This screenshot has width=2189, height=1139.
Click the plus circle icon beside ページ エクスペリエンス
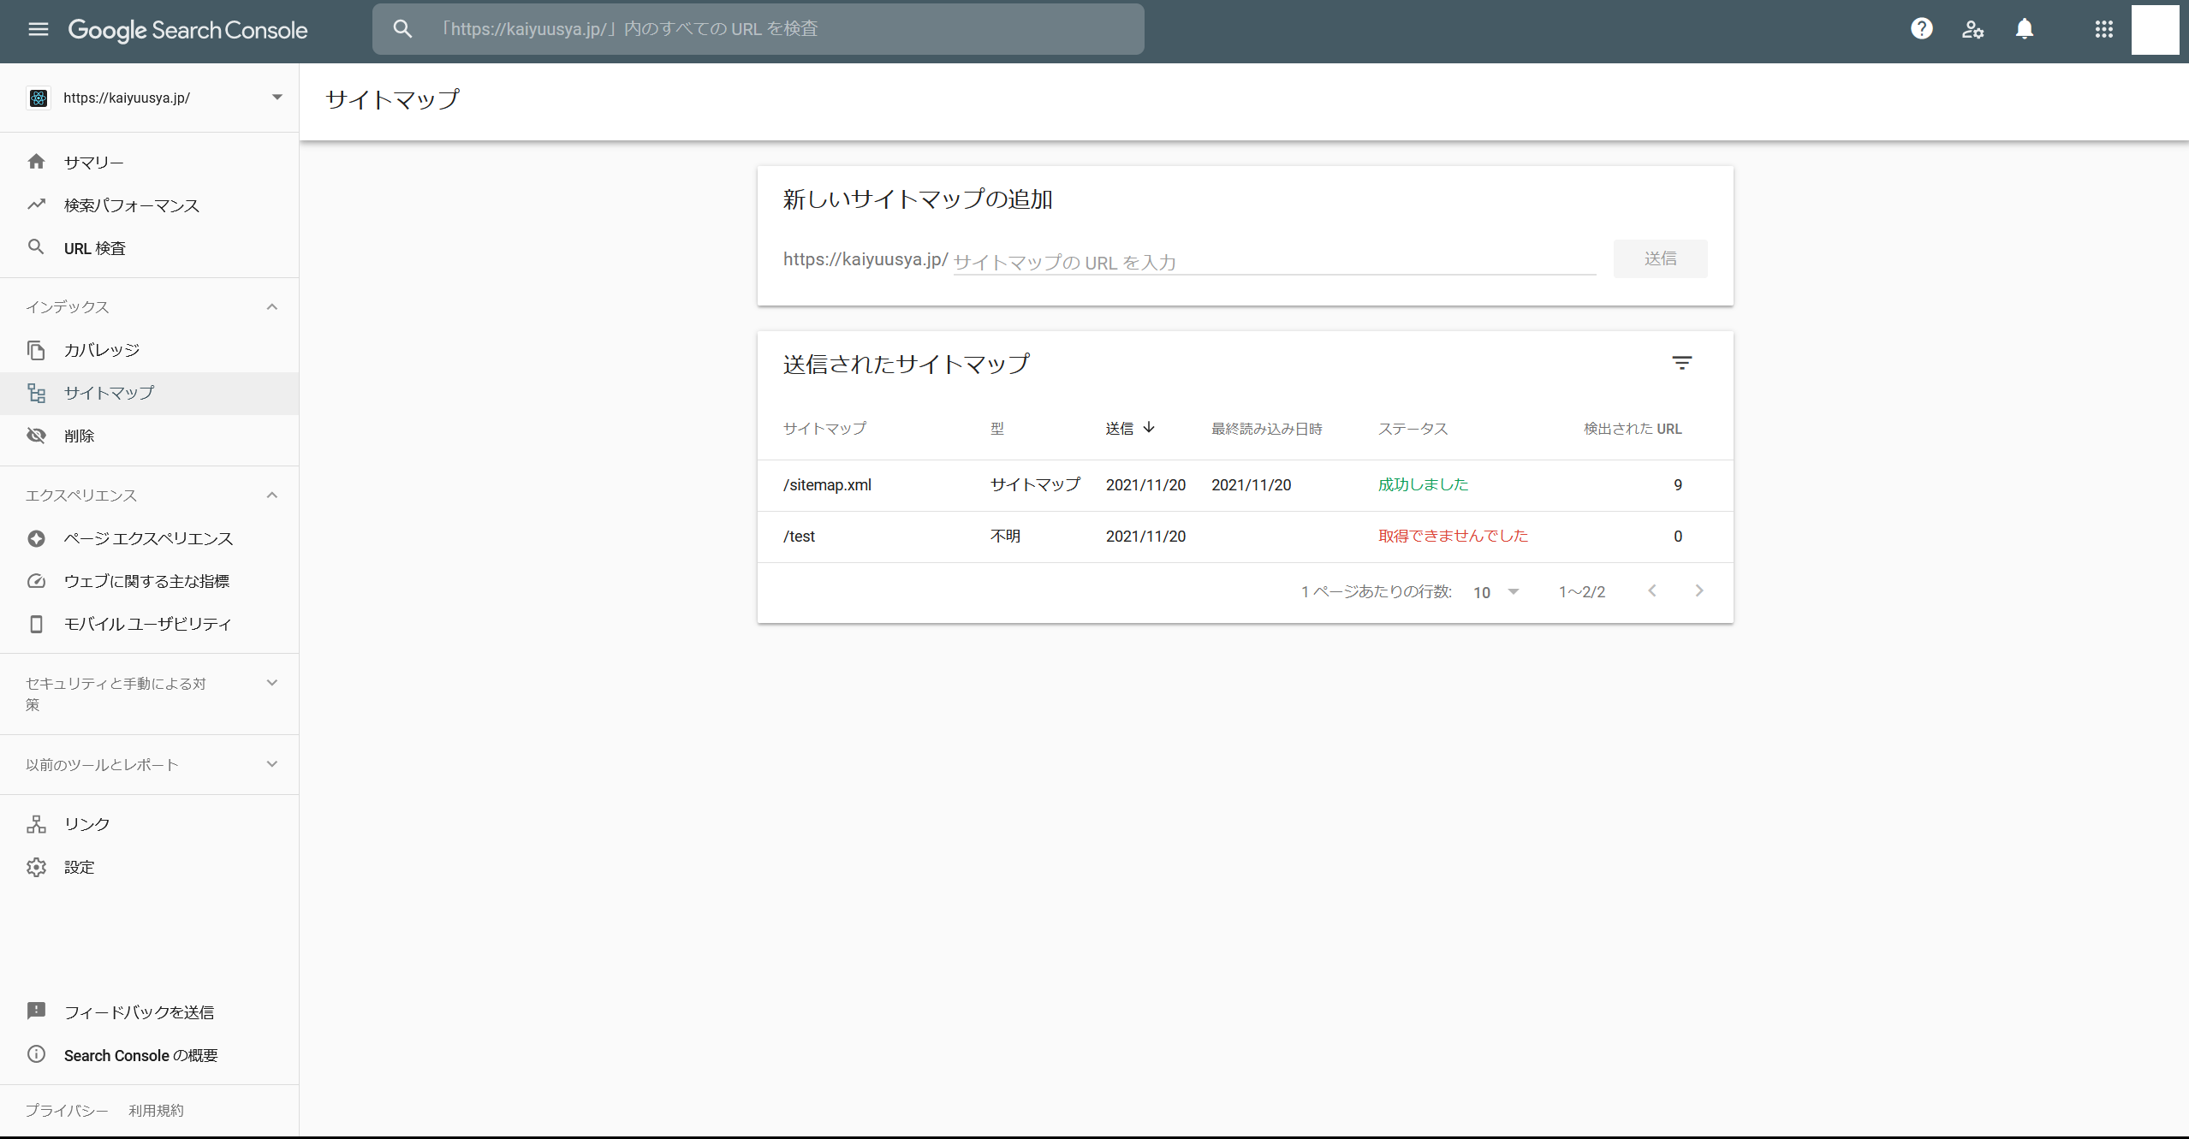(x=36, y=538)
